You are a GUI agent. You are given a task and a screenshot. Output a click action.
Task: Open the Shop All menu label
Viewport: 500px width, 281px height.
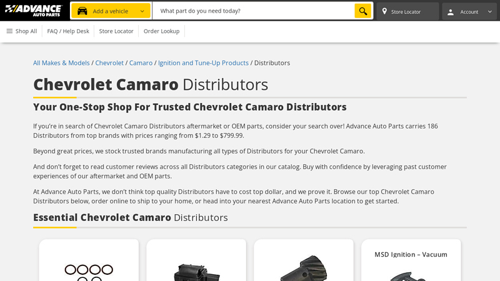26,31
